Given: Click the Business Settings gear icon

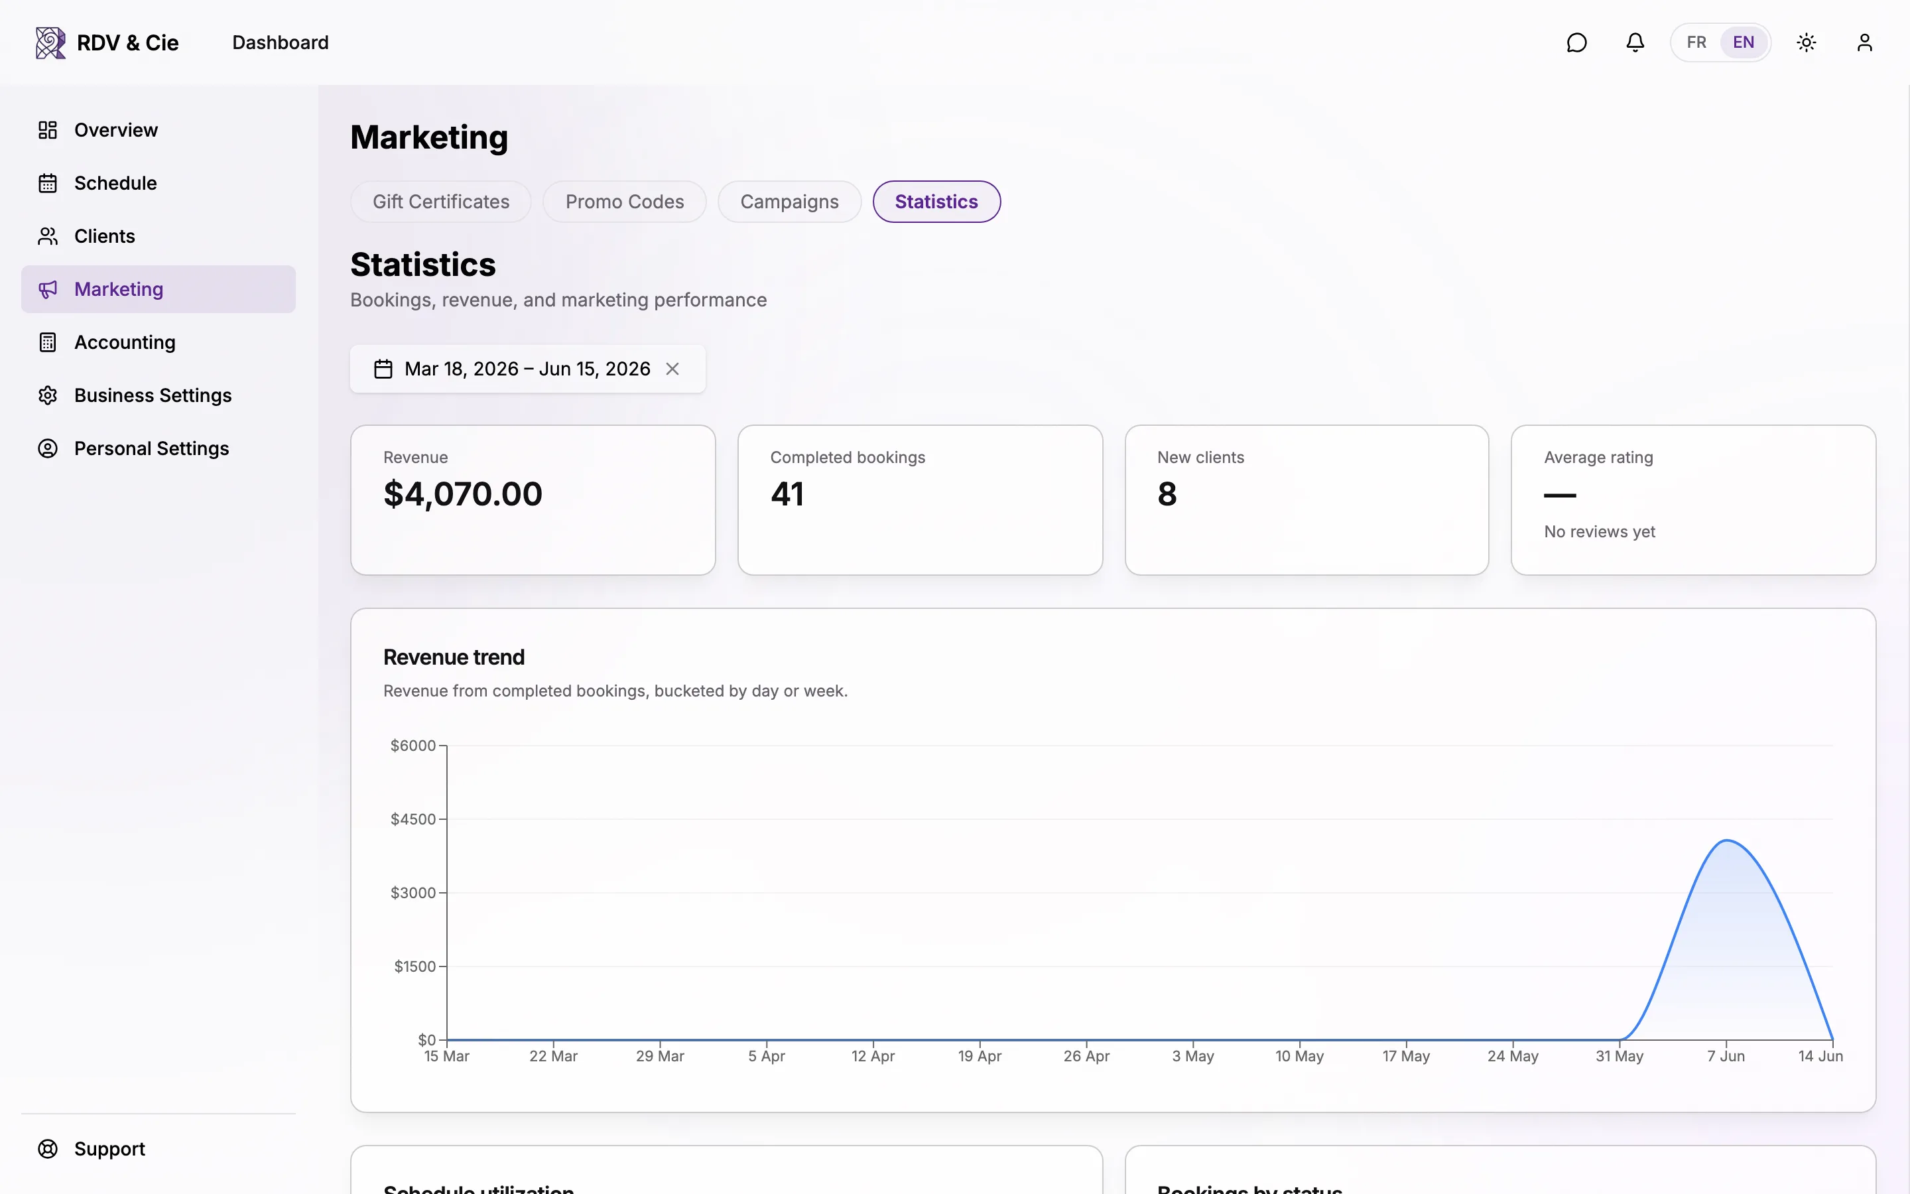Looking at the screenshot, I should (x=47, y=395).
